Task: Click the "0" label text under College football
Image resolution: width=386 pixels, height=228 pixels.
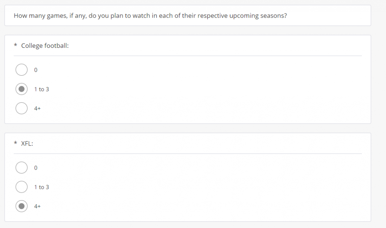Action: click(x=36, y=70)
